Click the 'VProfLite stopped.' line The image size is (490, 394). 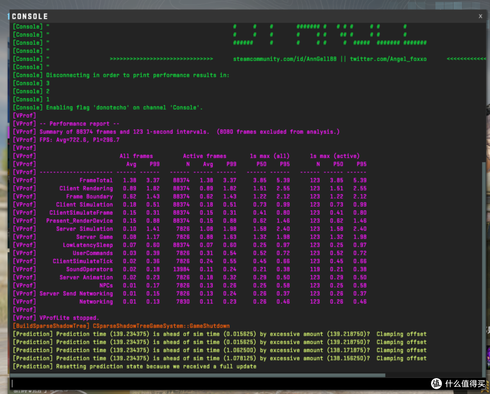56,318
